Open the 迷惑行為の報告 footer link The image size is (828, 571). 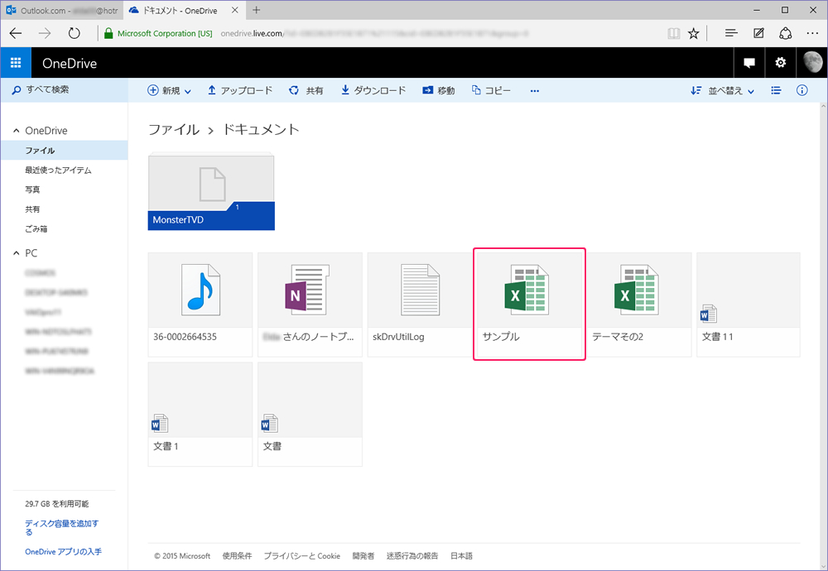coord(412,556)
